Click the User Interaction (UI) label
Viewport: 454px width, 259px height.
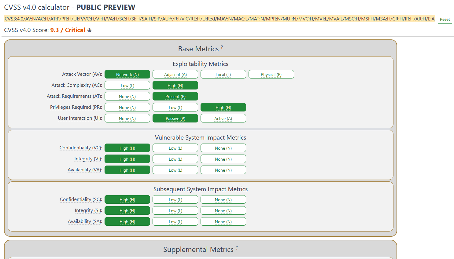[x=80, y=118]
